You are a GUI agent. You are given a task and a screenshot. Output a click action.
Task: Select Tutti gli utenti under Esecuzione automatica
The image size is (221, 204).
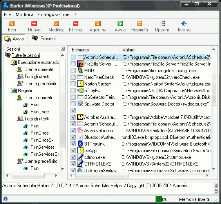click(37, 76)
